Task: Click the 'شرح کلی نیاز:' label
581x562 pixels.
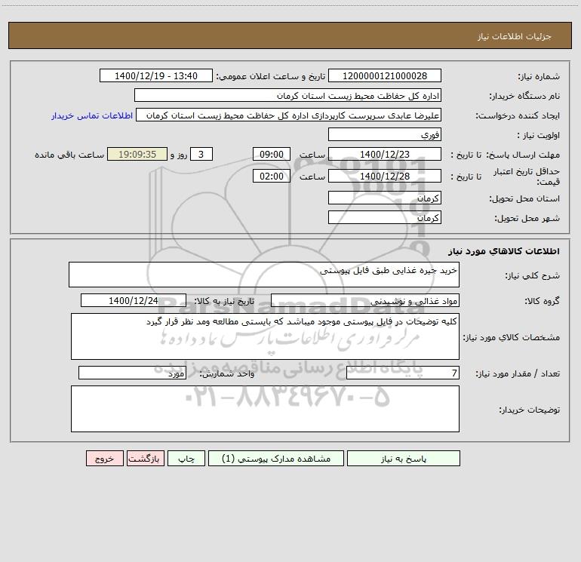Action: [533, 275]
